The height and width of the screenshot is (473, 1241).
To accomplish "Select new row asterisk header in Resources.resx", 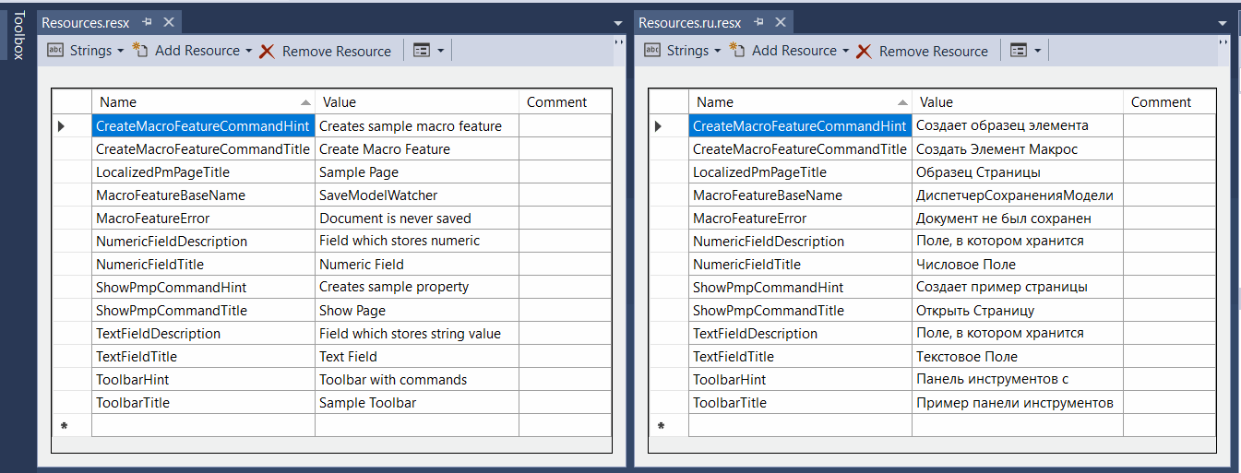I will [71, 425].
